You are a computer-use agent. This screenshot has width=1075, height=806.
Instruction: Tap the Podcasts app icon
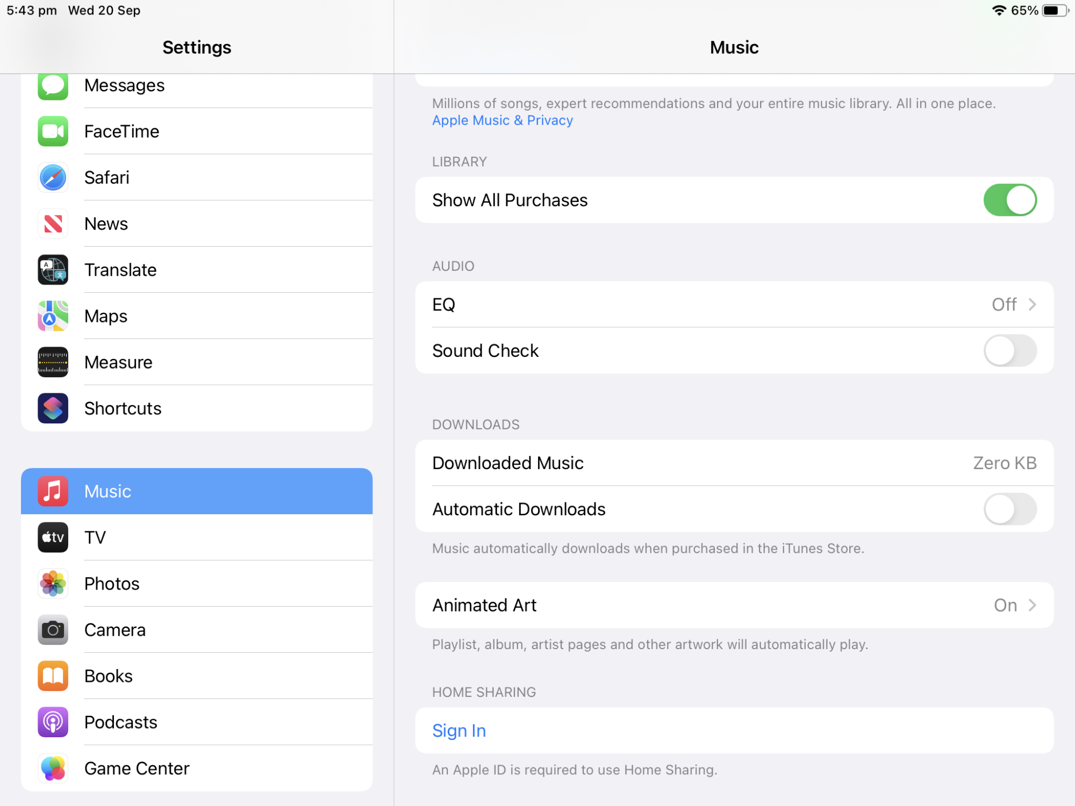pyautogui.click(x=53, y=722)
